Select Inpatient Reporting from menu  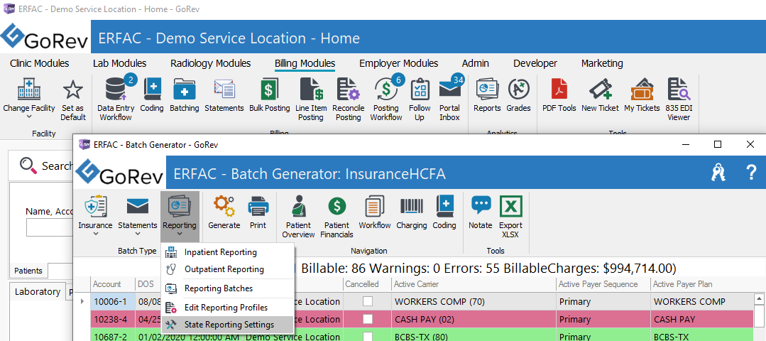pyautogui.click(x=228, y=252)
